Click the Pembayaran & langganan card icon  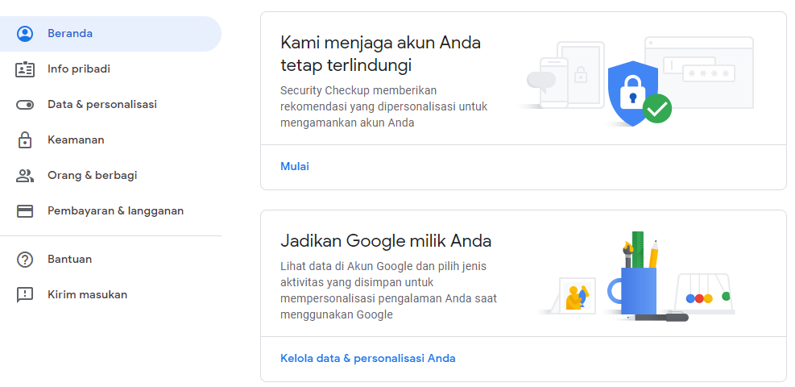pyautogui.click(x=25, y=211)
